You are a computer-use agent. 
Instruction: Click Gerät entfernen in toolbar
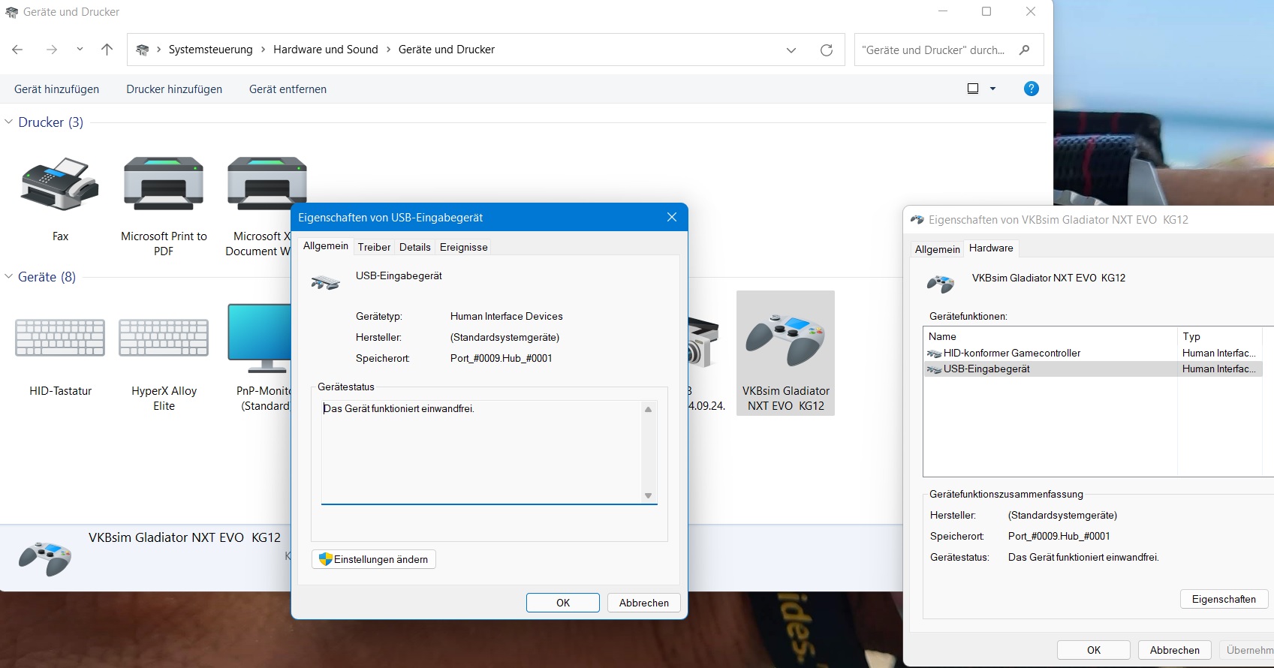(288, 89)
